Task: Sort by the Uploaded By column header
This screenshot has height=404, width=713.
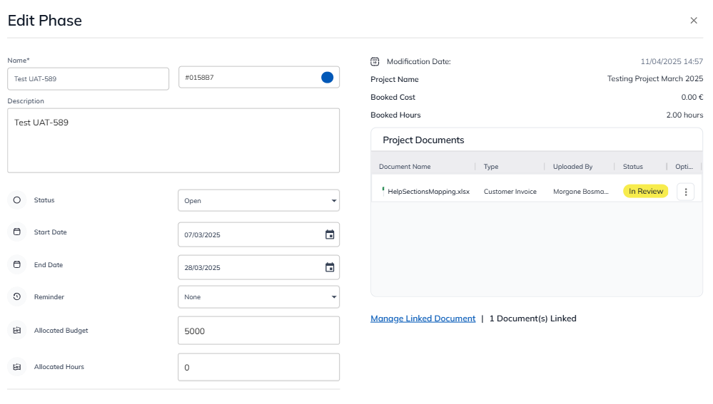Action: [x=572, y=167]
